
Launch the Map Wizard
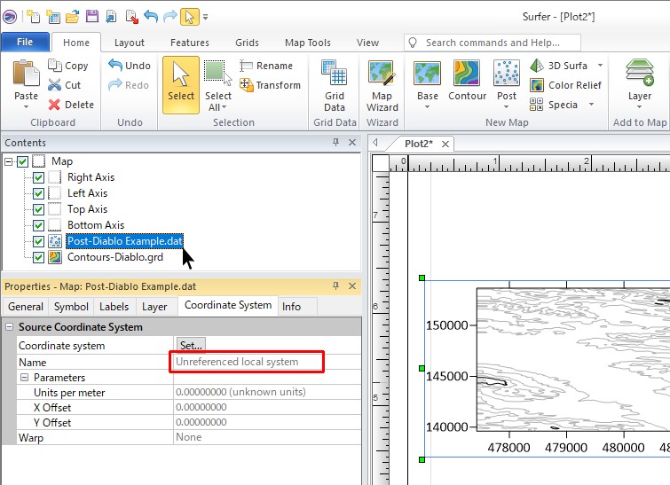(382, 86)
